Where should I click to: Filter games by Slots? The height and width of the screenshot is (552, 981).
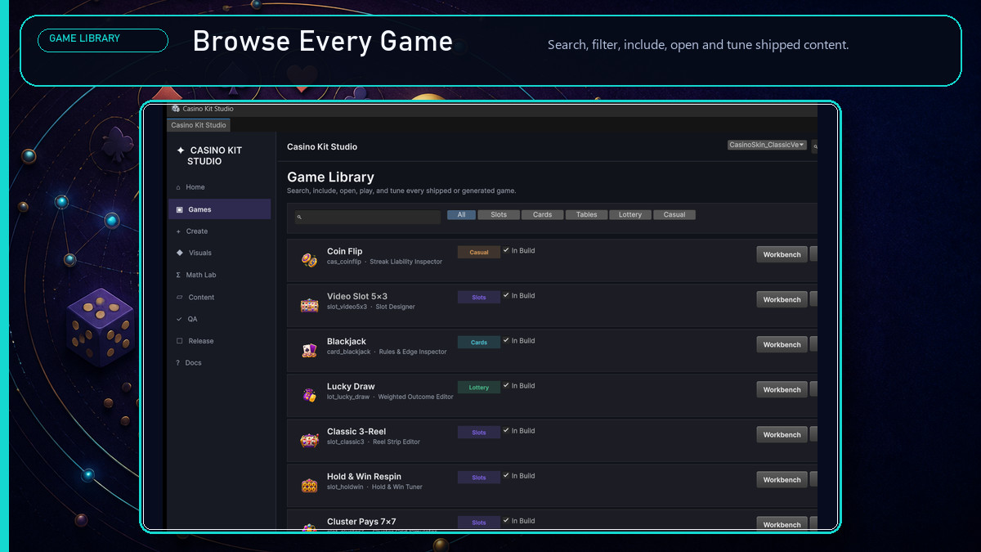pyautogui.click(x=499, y=215)
